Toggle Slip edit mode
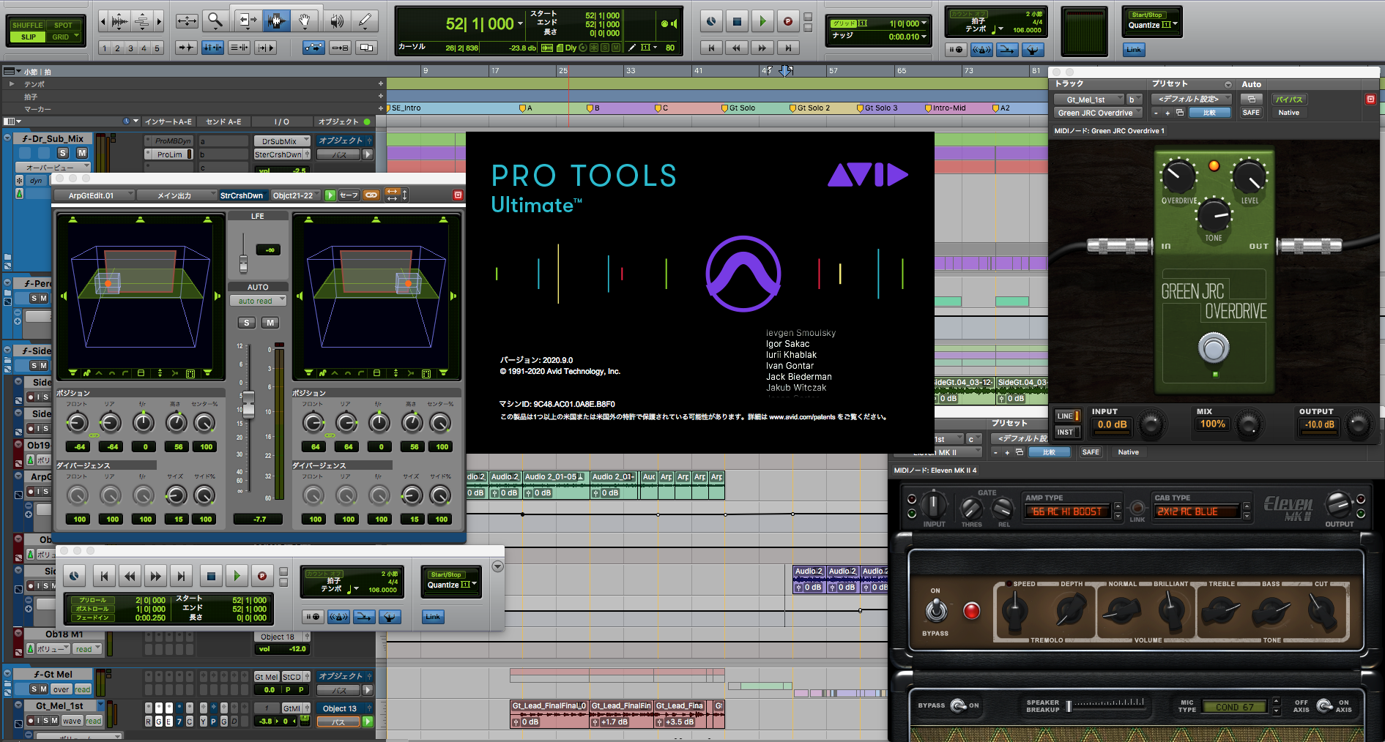 click(x=29, y=37)
